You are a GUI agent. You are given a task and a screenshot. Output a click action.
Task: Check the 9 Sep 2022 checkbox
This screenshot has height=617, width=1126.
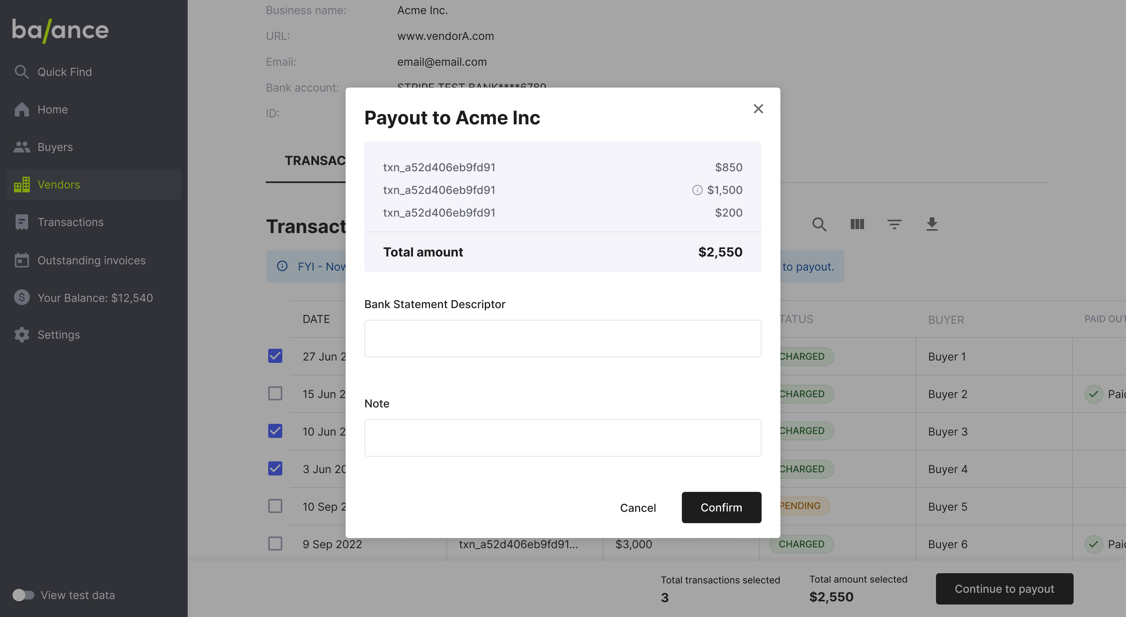coord(275,543)
